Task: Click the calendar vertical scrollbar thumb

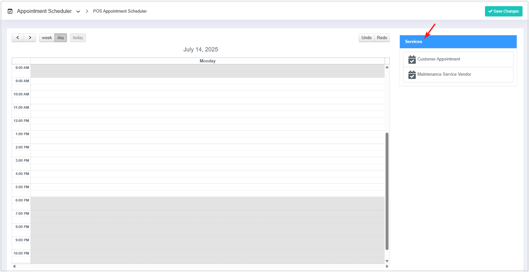Action: click(x=387, y=191)
